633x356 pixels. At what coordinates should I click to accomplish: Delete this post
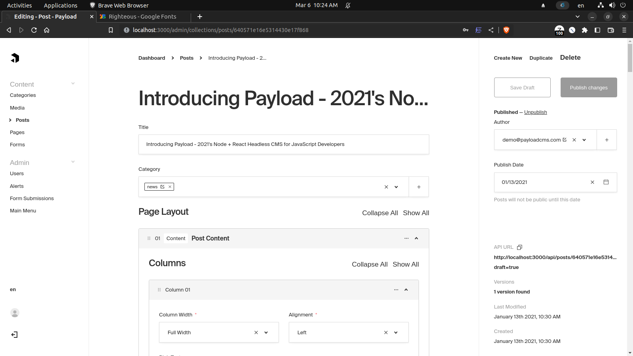tap(570, 57)
